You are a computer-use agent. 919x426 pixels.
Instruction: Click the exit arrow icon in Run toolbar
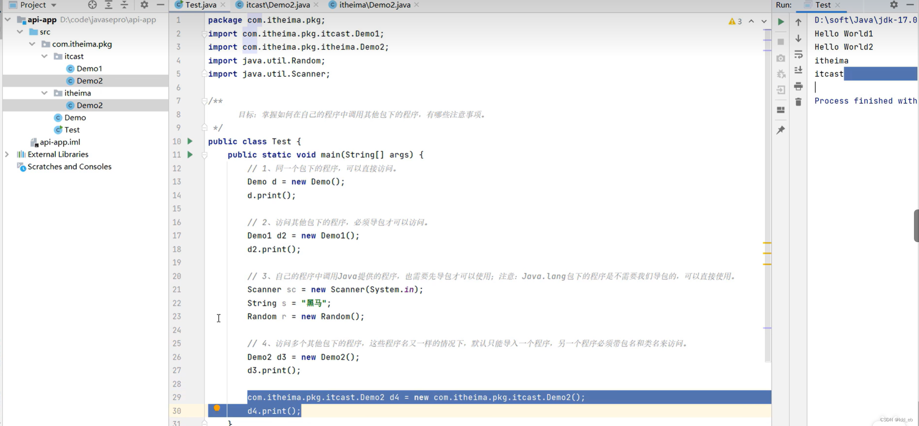click(781, 90)
